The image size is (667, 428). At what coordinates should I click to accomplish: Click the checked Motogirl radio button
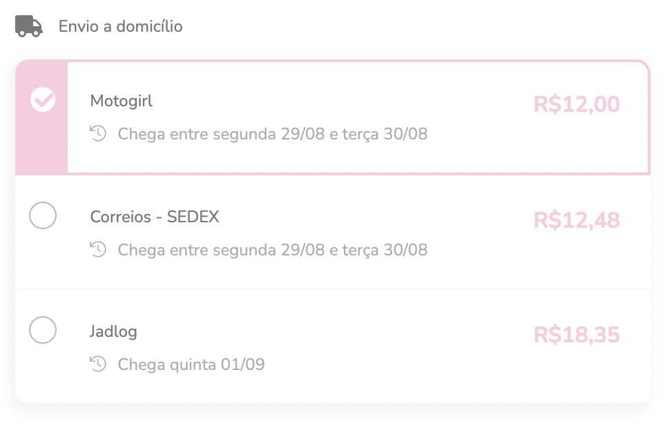pyautogui.click(x=43, y=100)
